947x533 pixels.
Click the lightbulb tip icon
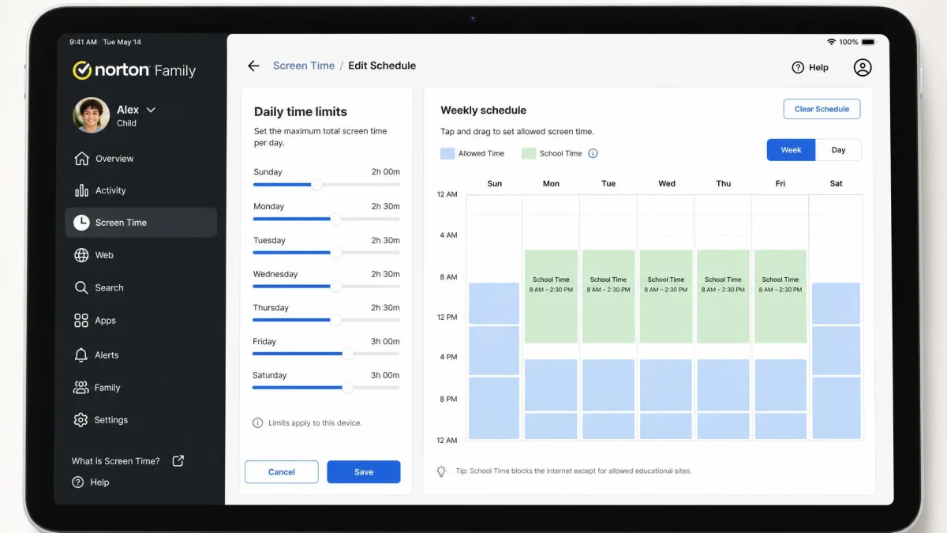(442, 471)
